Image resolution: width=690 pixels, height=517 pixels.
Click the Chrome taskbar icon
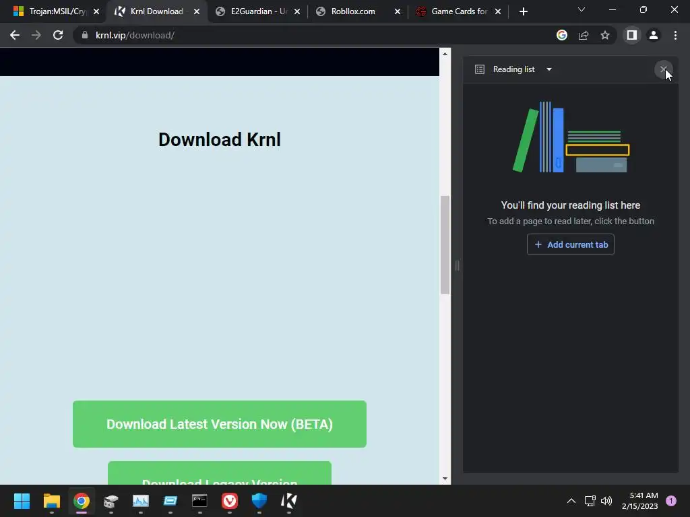82,501
